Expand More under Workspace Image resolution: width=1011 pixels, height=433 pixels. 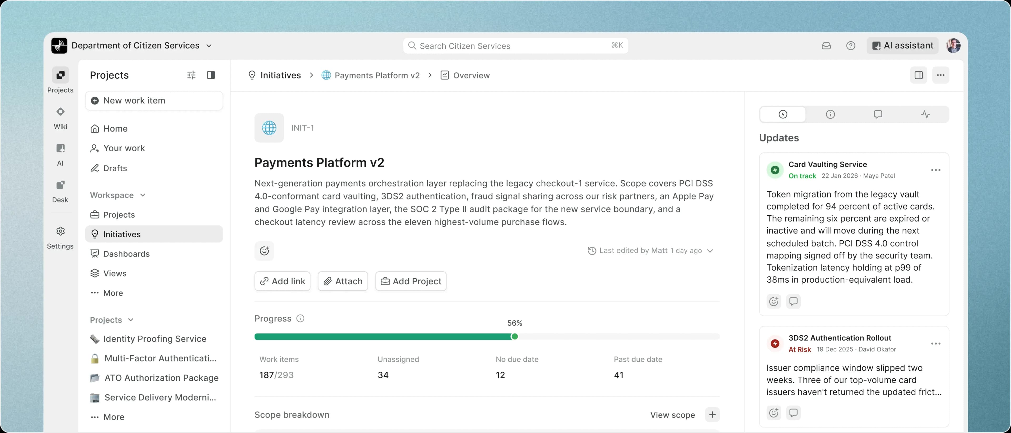coord(154,293)
